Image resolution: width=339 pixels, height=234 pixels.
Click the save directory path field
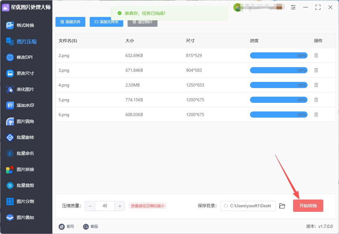click(x=248, y=206)
